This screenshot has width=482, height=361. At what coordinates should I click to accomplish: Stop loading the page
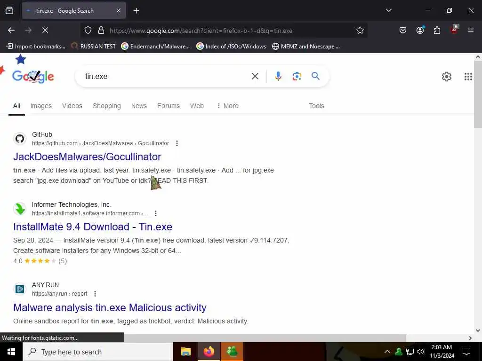(45, 30)
